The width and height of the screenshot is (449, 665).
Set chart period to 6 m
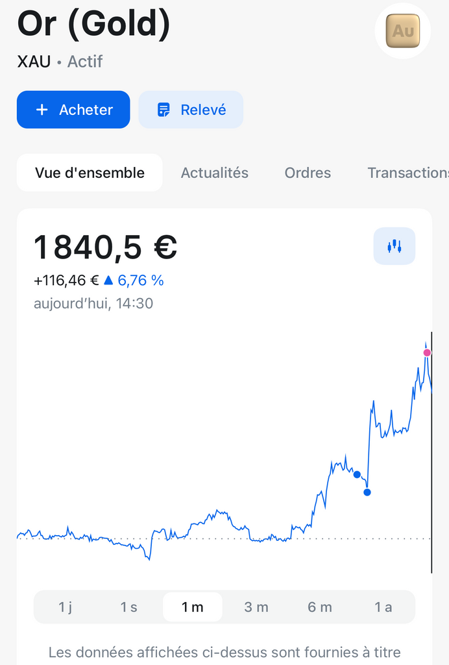[320, 607]
